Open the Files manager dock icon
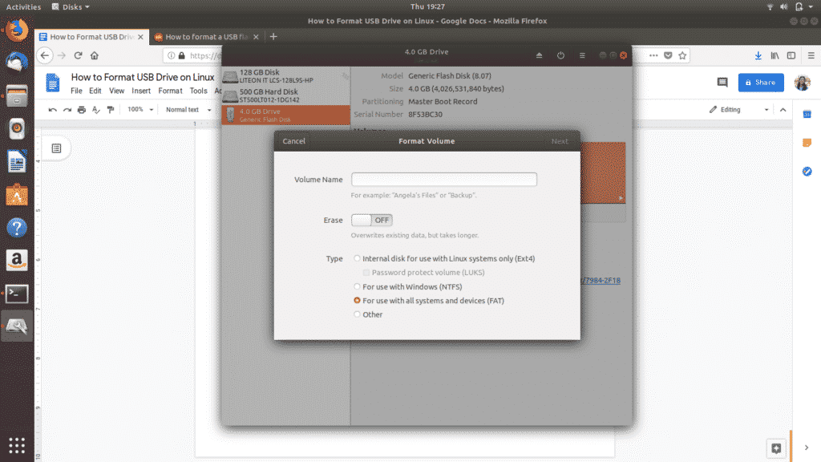This screenshot has height=462, width=821. coord(17,96)
